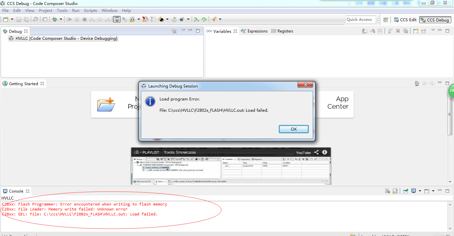This screenshot has height=236, width=454.
Task: Click the App Center card
Action: pyautogui.click(x=338, y=103)
